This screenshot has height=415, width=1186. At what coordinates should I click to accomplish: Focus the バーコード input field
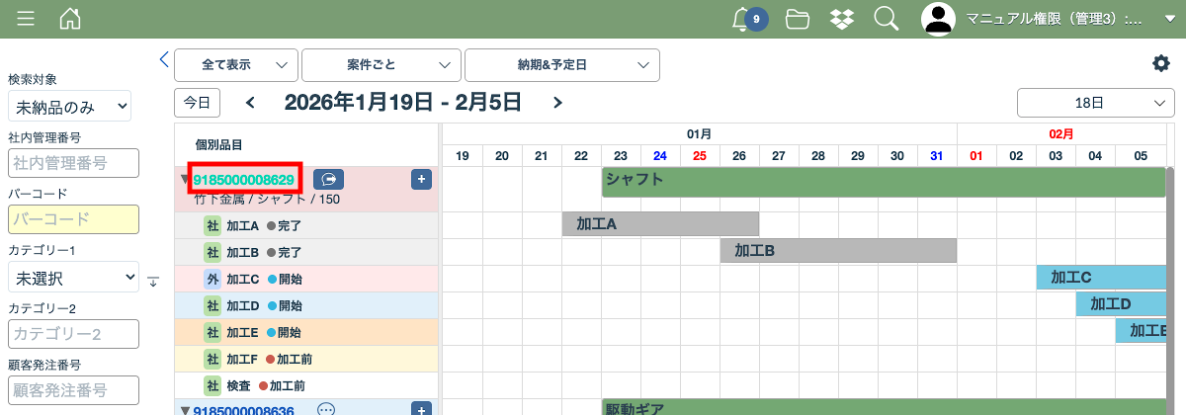73,219
